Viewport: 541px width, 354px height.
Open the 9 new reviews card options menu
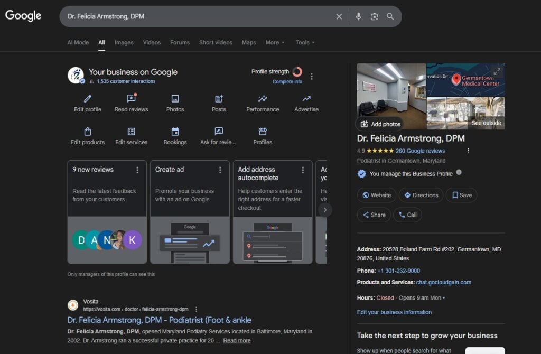[x=137, y=170]
